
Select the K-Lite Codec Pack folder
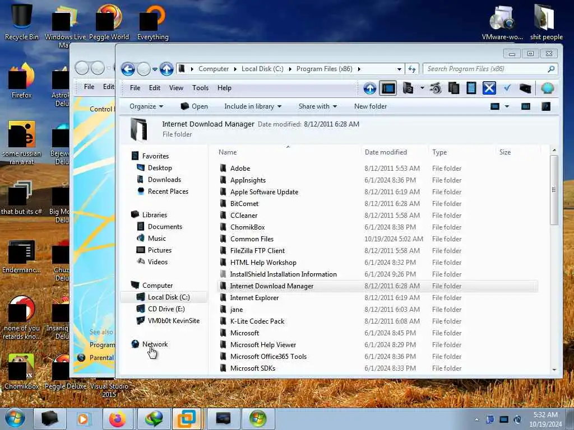point(257,321)
